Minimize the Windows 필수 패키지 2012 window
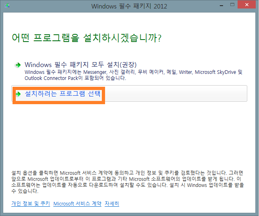Screen dimensions: 259x216 click(221, 5)
